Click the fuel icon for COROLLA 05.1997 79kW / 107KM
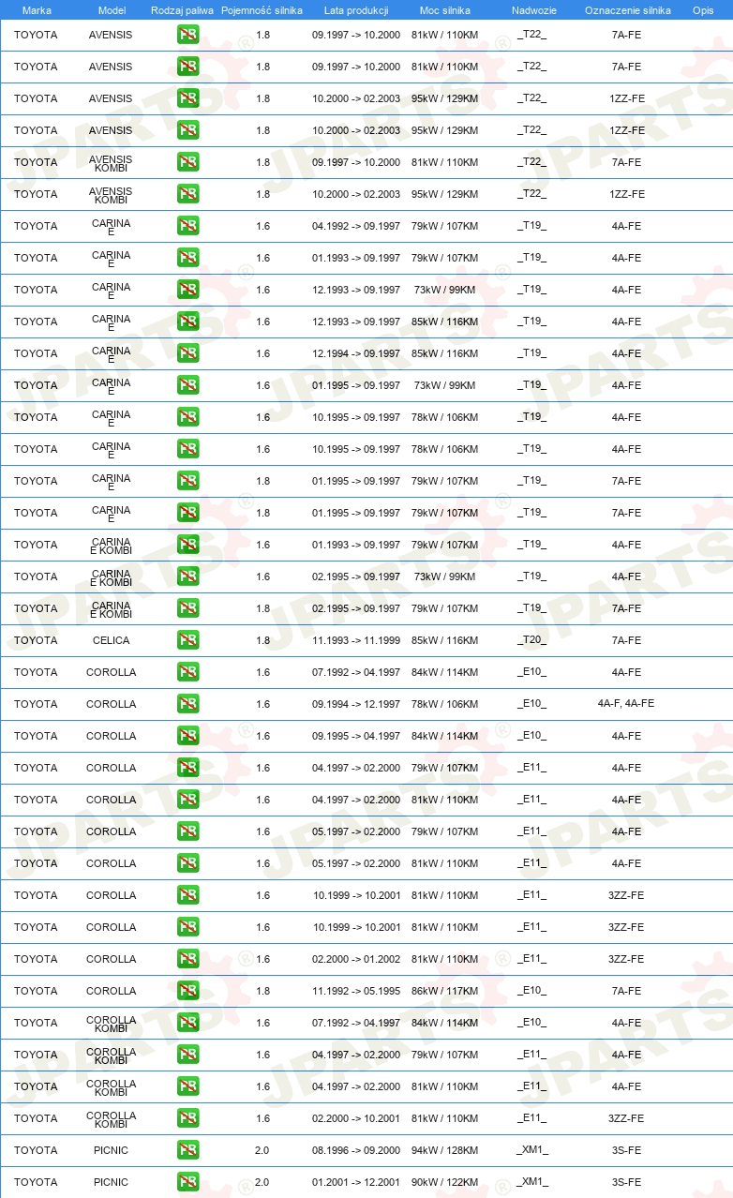 coord(187,831)
